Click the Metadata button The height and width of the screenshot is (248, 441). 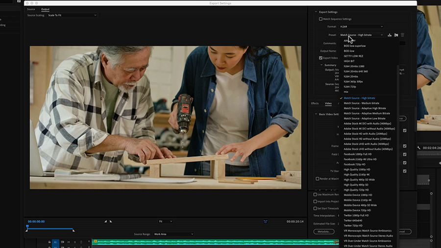pos(324,231)
